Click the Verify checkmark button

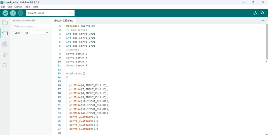click(6, 13)
